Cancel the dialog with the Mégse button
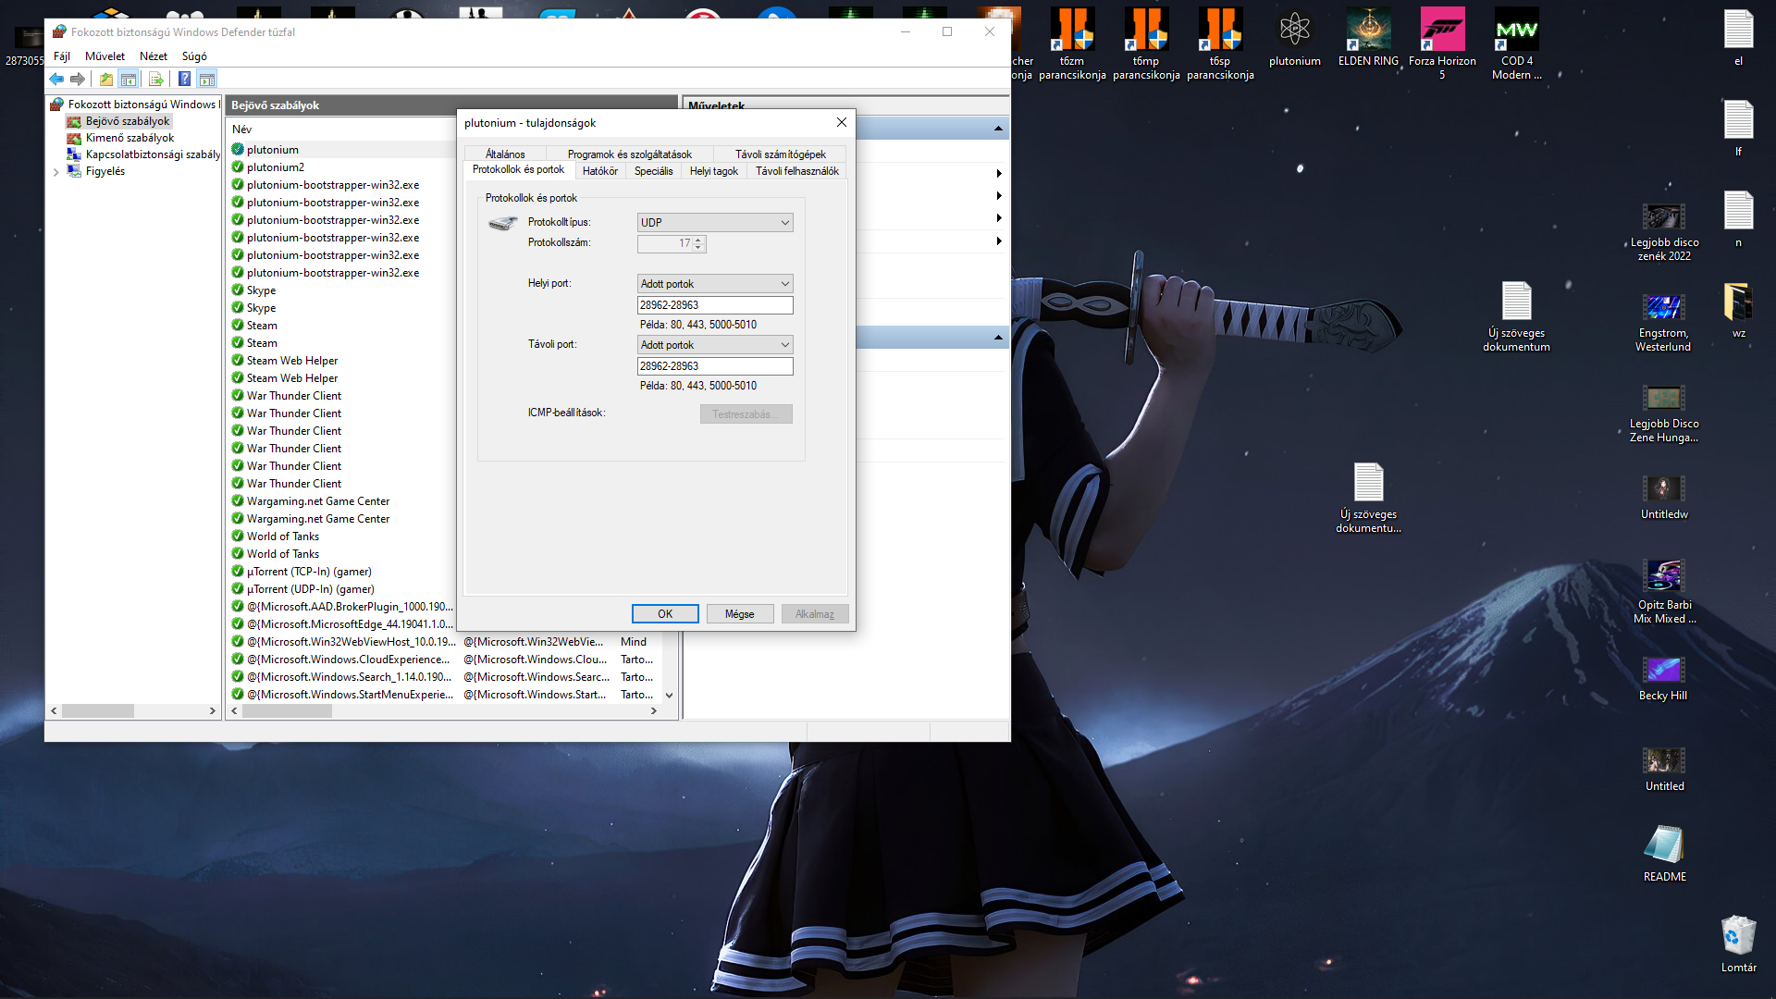Viewport: 1776px width, 999px height. click(740, 614)
